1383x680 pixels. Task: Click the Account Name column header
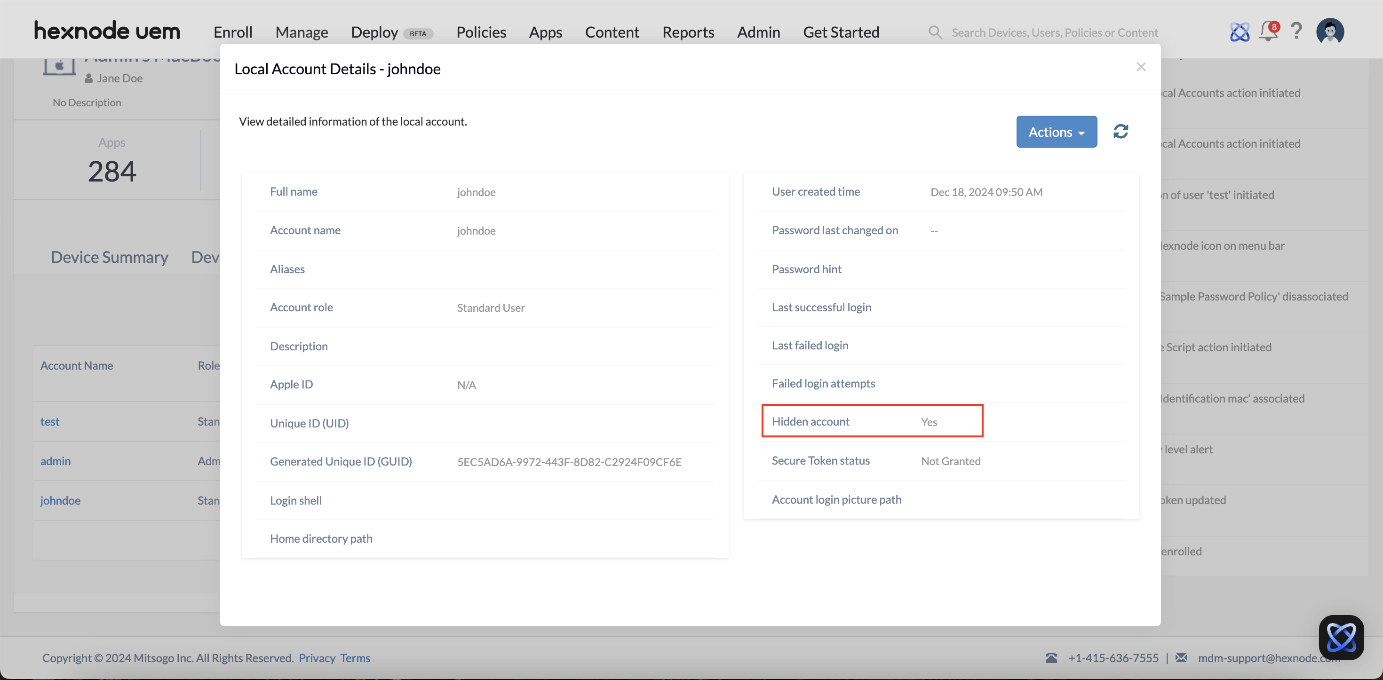tap(77, 365)
